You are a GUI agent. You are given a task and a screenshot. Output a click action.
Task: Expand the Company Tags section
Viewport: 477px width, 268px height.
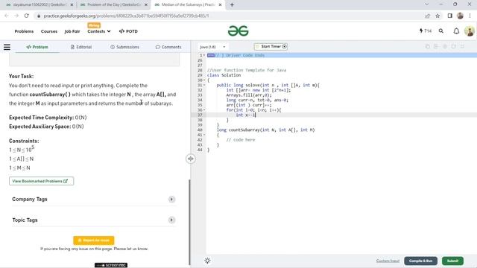click(171, 200)
